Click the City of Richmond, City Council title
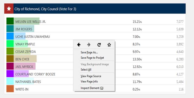194x98 pixels. click(x=45, y=9)
